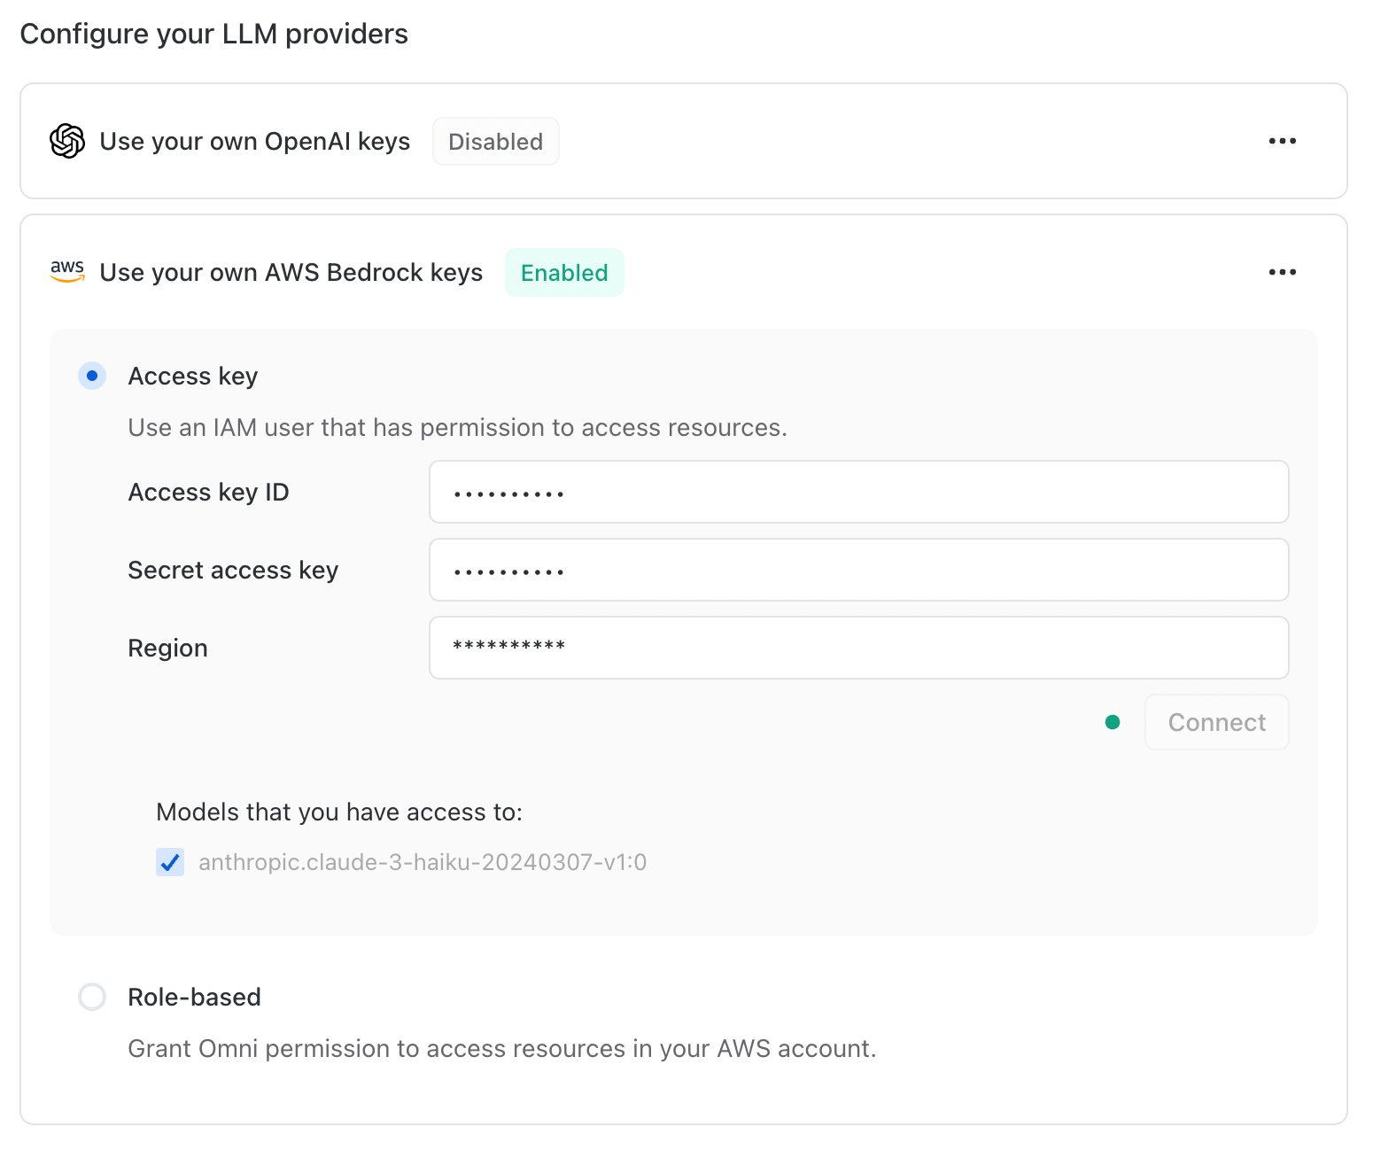
Task: Click into the Secret access key field
Action: point(858,570)
